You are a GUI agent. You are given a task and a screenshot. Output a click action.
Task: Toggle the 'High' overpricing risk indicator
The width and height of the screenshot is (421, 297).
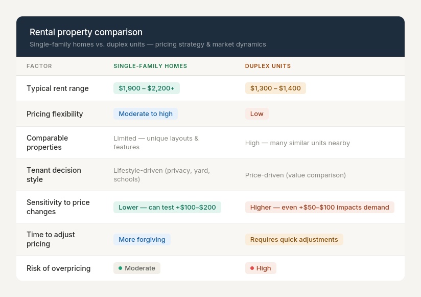point(261,268)
